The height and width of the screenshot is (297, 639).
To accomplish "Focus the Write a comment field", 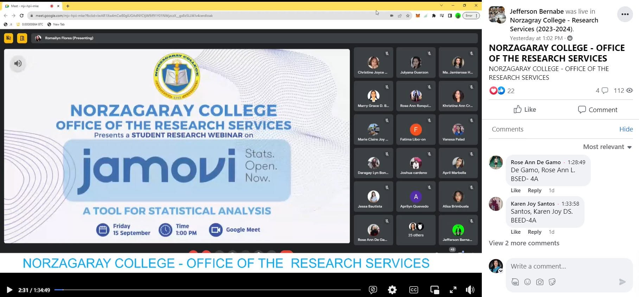I will coord(569,266).
